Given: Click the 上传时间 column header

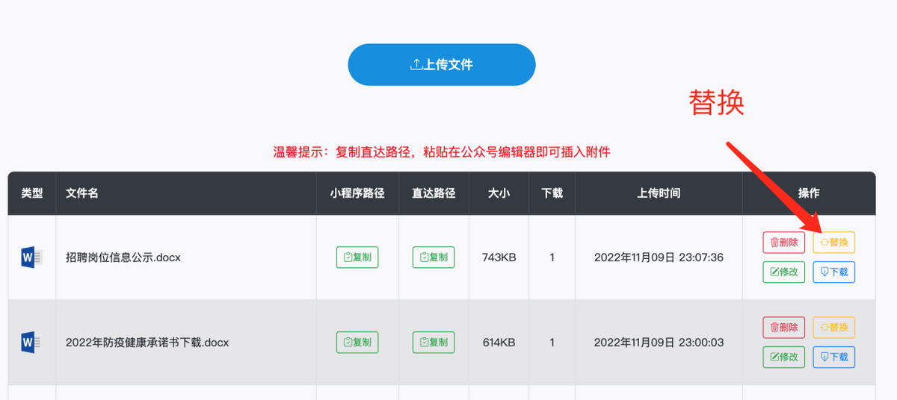Looking at the screenshot, I should click(x=659, y=193).
